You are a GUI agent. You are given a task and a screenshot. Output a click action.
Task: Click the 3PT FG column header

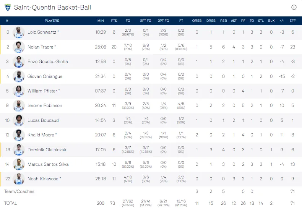click(x=164, y=21)
